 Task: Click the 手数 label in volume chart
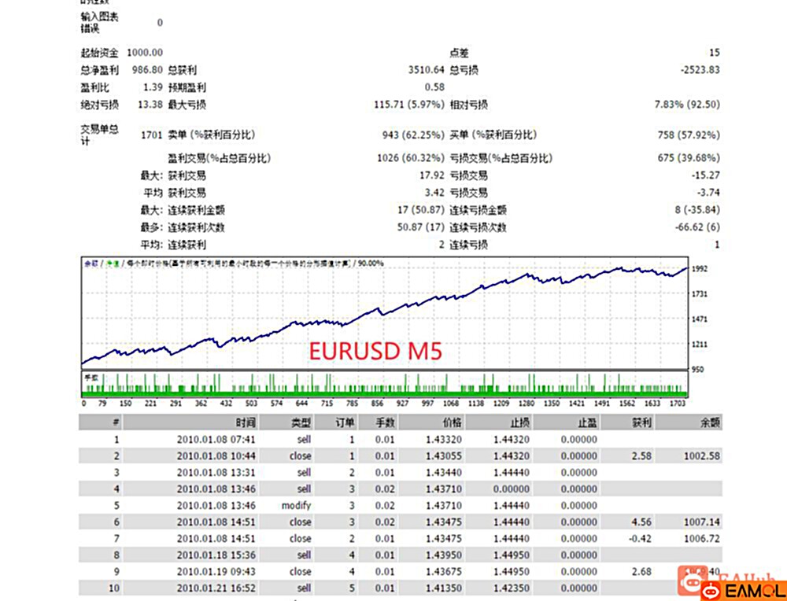(91, 377)
